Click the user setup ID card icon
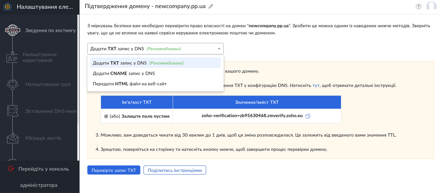Viewport: 440px width, 193px height. point(13,57)
